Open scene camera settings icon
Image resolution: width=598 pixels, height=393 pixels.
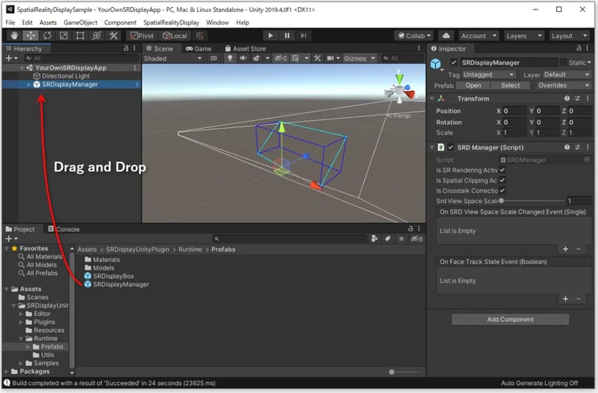pyautogui.click(x=331, y=58)
